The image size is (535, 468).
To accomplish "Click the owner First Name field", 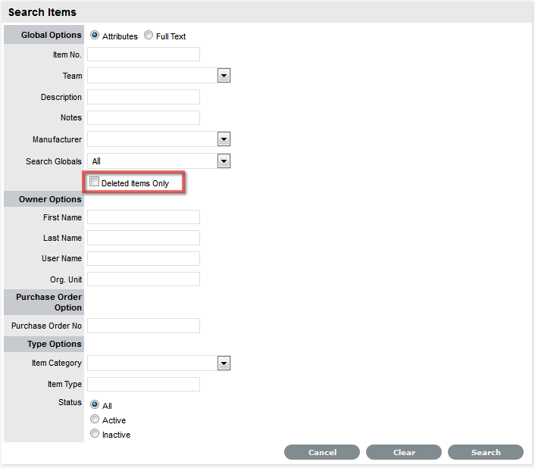I will click(143, 217).
